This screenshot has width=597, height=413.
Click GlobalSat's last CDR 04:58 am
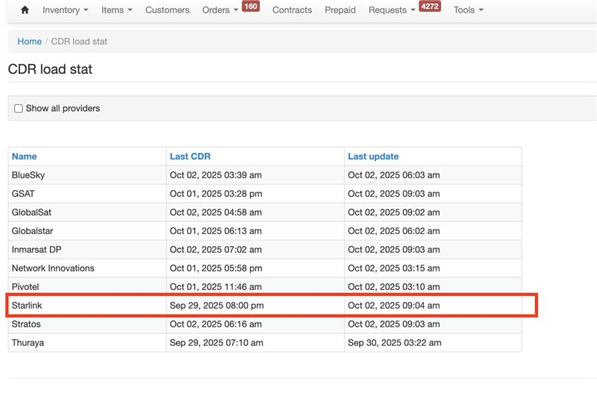pos(216,212)
